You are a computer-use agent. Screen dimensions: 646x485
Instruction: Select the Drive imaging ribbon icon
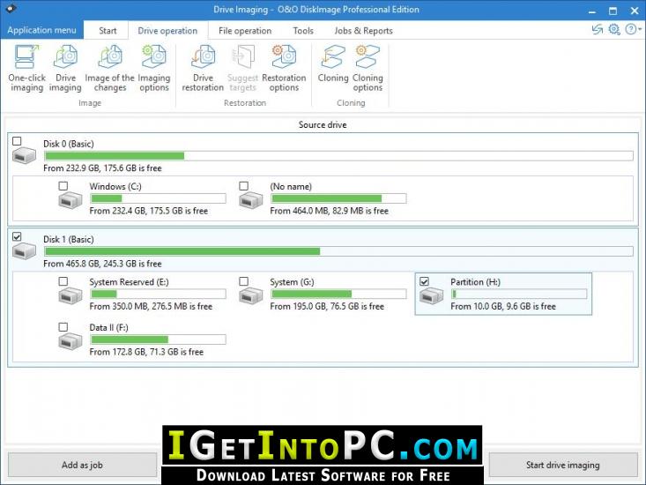tap(65, 69)
